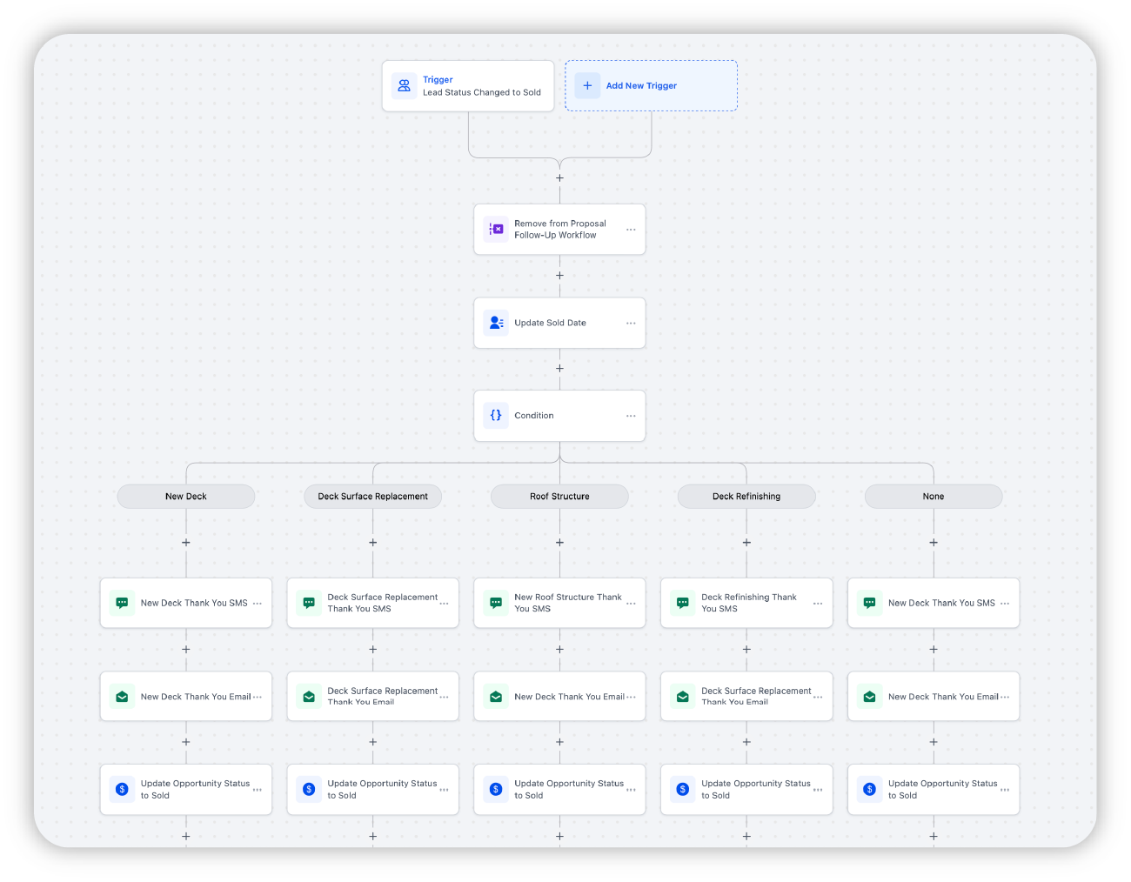
Task: Click the contact icon on Update Sold Date node
Action: (x=496, y=322)
